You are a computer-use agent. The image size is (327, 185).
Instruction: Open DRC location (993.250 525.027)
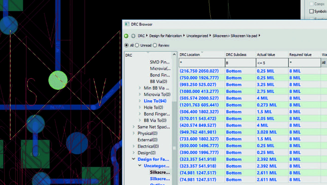[198, 85]
